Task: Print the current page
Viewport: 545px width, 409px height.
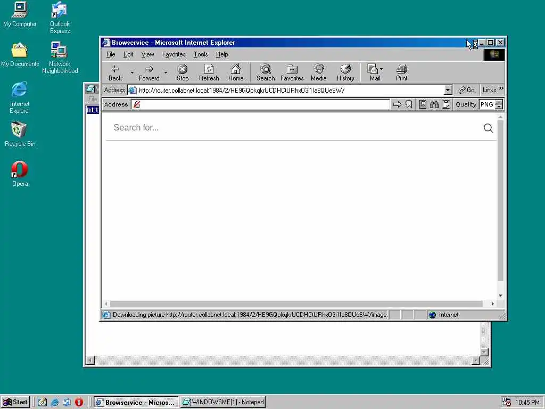Action: (x=401, y=73)
